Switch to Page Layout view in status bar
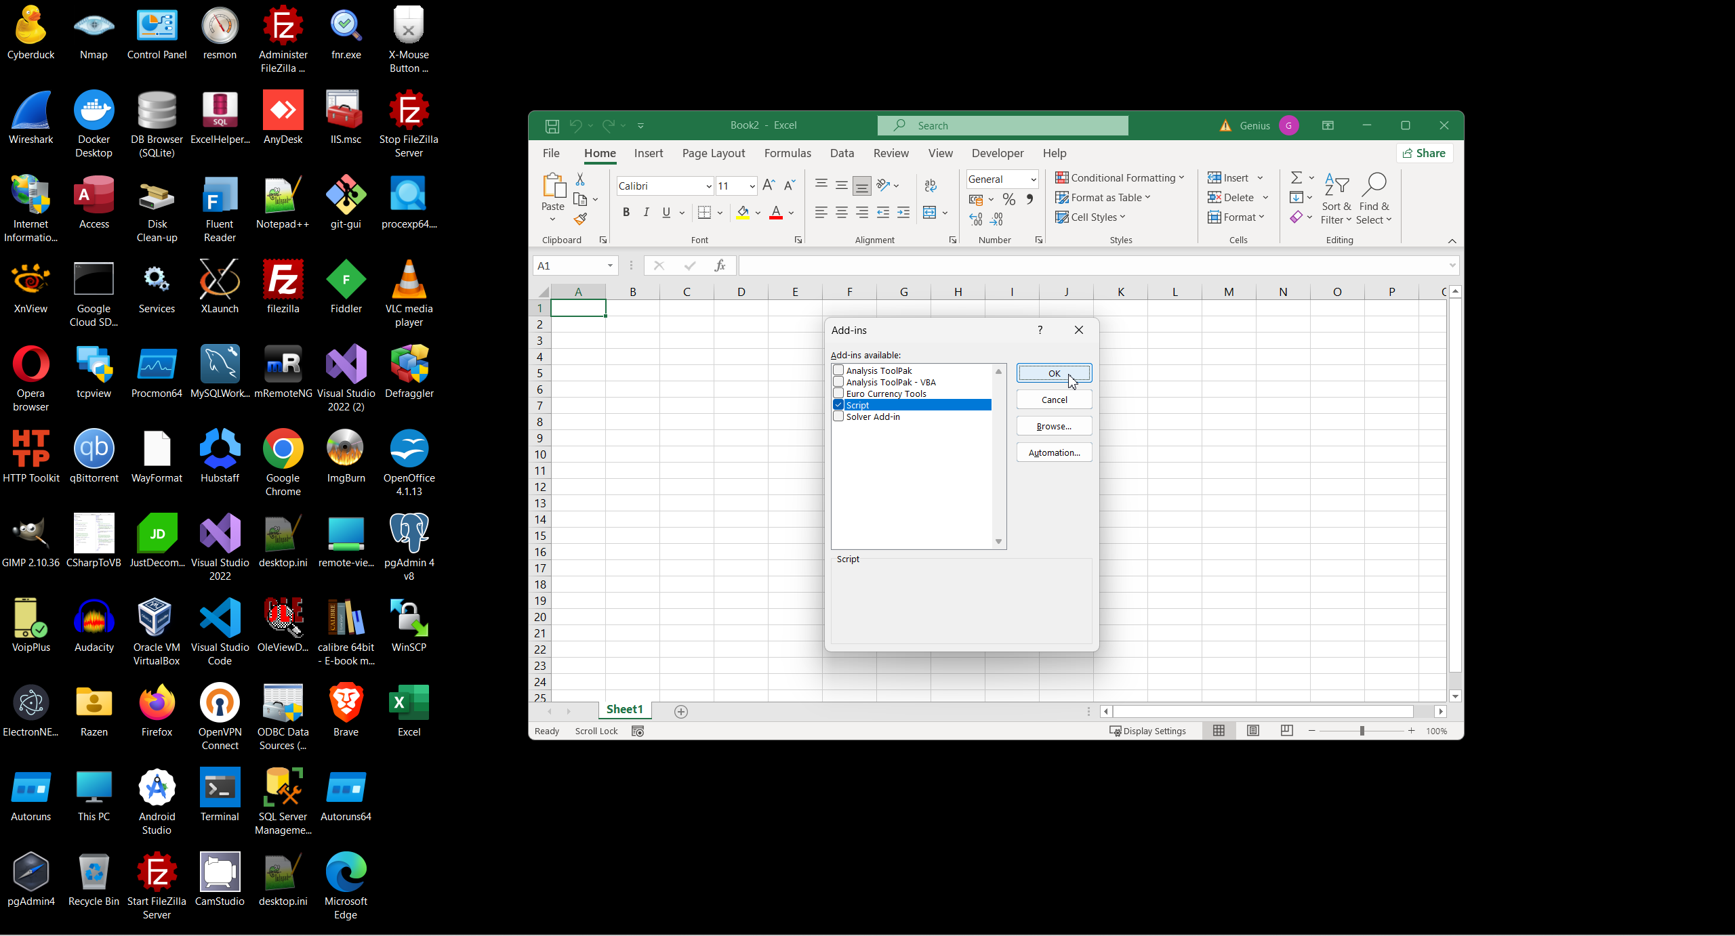The image size is (1735, 936). [1252, 731]
